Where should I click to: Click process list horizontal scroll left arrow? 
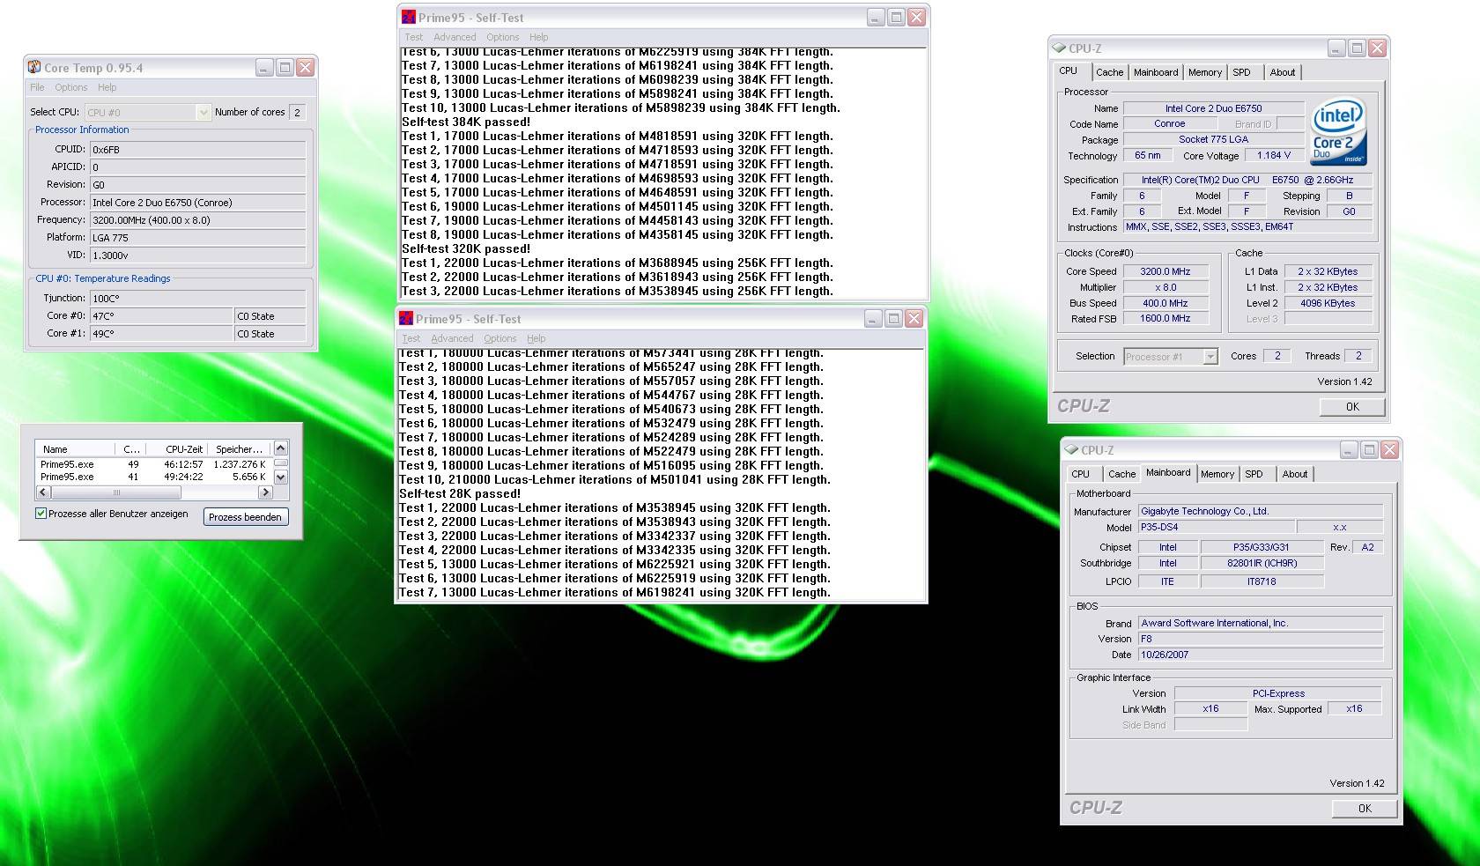coord(43,492)
